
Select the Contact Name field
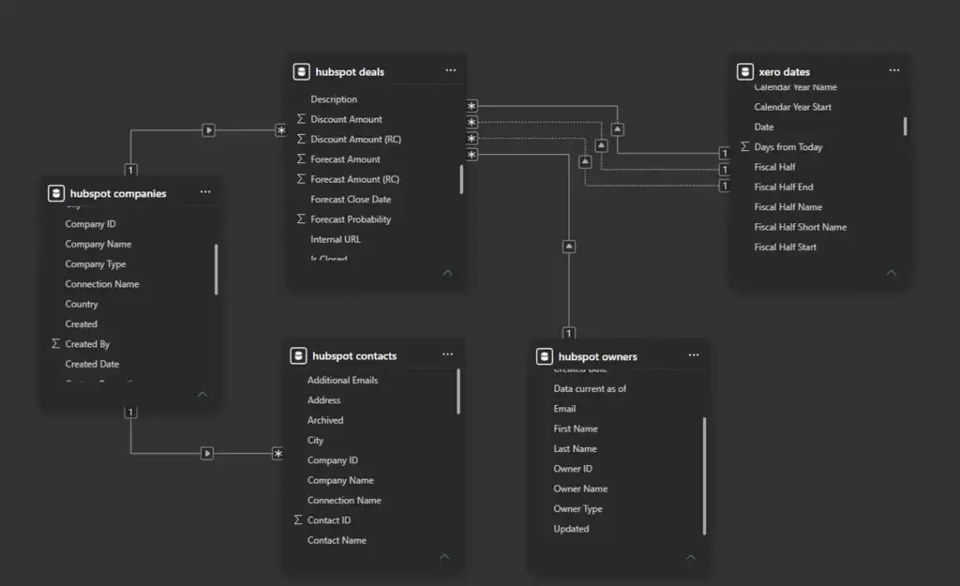337,540
